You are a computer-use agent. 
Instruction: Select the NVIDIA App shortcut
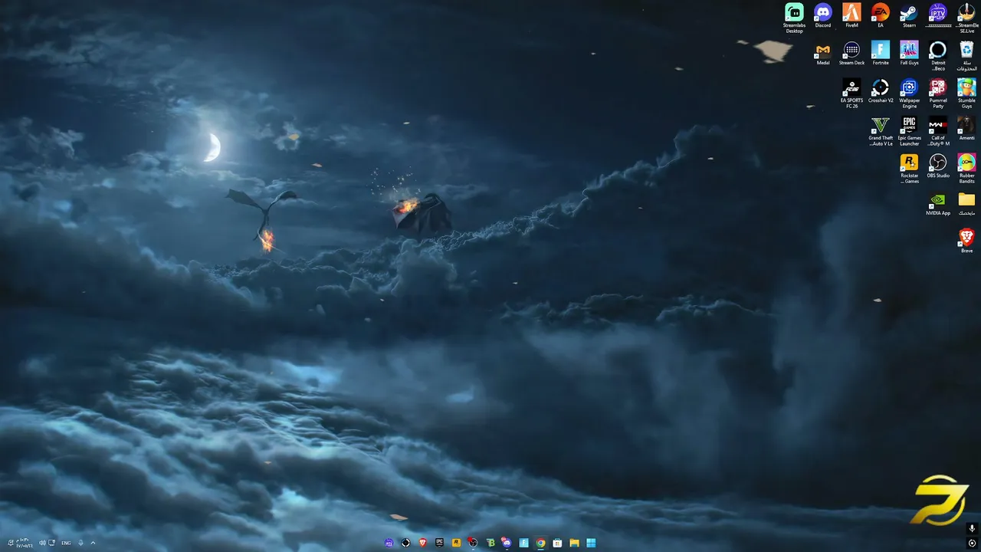[938, 204]
